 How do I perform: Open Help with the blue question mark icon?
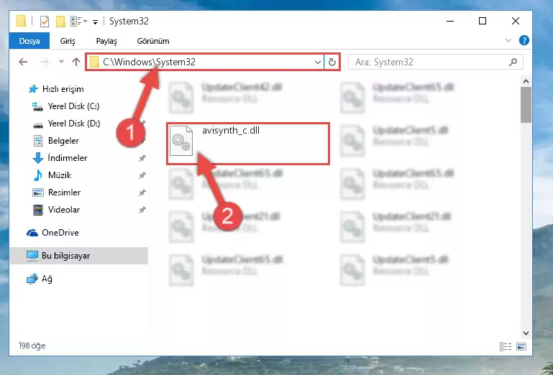point(524,40)
